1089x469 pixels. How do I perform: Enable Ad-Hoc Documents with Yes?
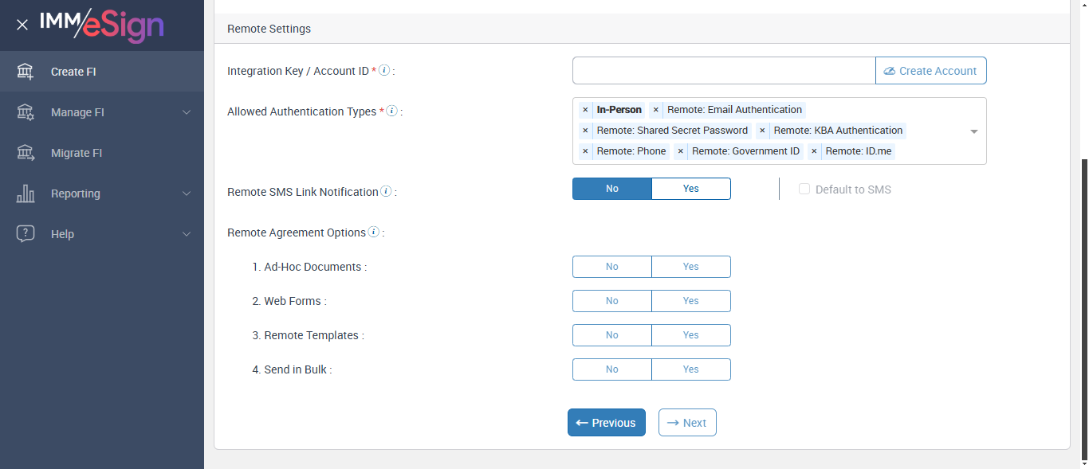690,267
